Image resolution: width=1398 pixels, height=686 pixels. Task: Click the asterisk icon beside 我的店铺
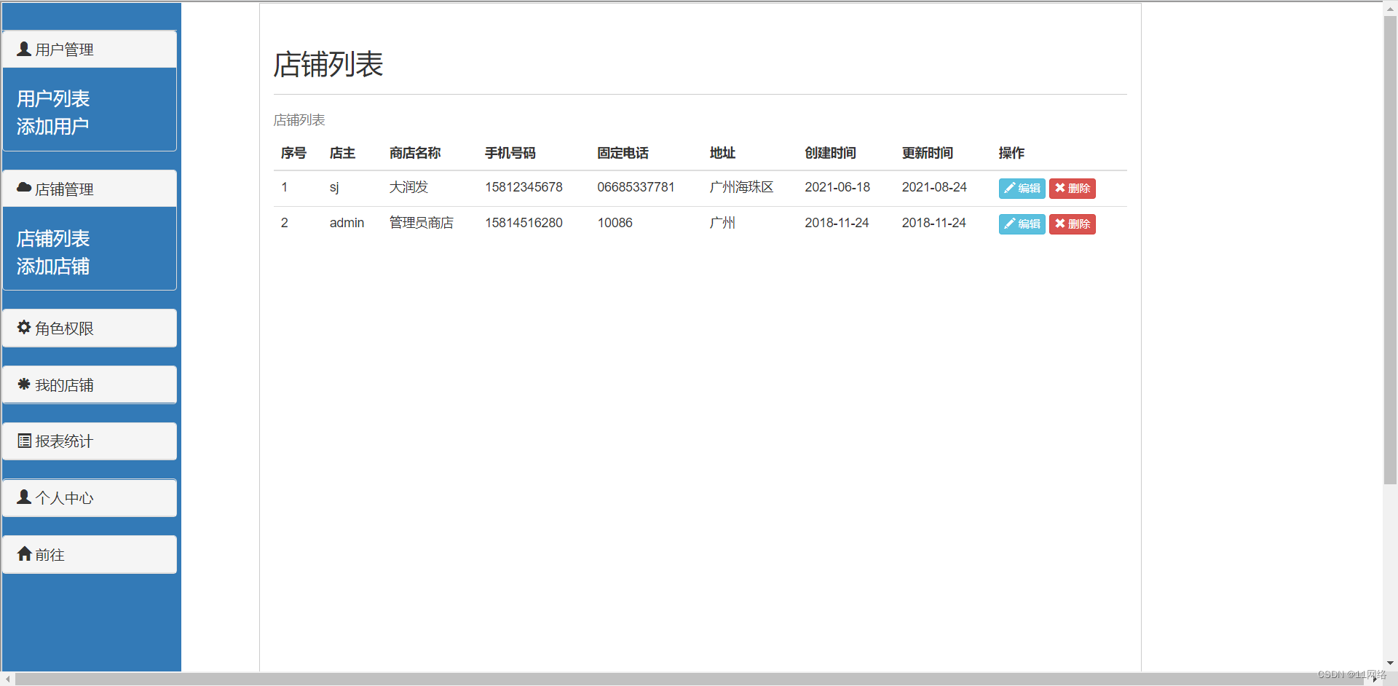pyautogui.click(x=24, y=384)
